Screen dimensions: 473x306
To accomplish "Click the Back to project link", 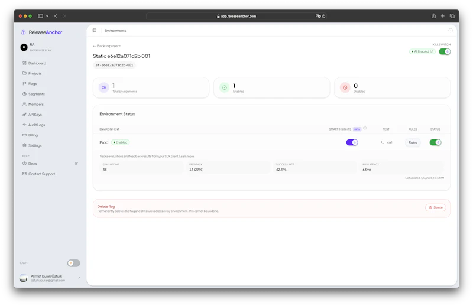I will click(107, 46).
